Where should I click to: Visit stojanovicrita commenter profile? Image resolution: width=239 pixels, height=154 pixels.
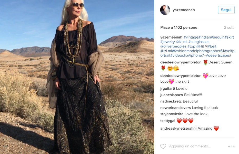pyautogui.click(x=172, y=114)
